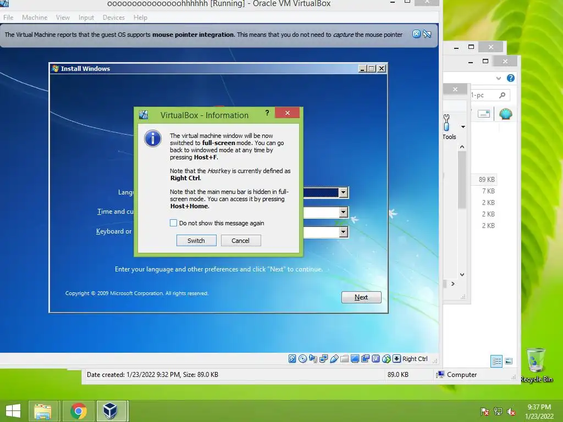Image resolution: width=563 pixels, height=422 pixels.
Task: Click the clock showing 9:37 PM
Action: pyautogui.click(x=539, y=407)
